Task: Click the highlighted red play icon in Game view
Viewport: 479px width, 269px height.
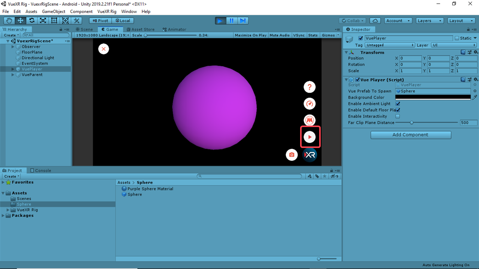Action: click(x=309, y=137)
